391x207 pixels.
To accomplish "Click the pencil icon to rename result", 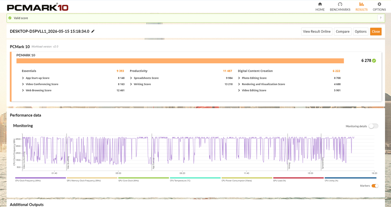I will tap(93, 31).
